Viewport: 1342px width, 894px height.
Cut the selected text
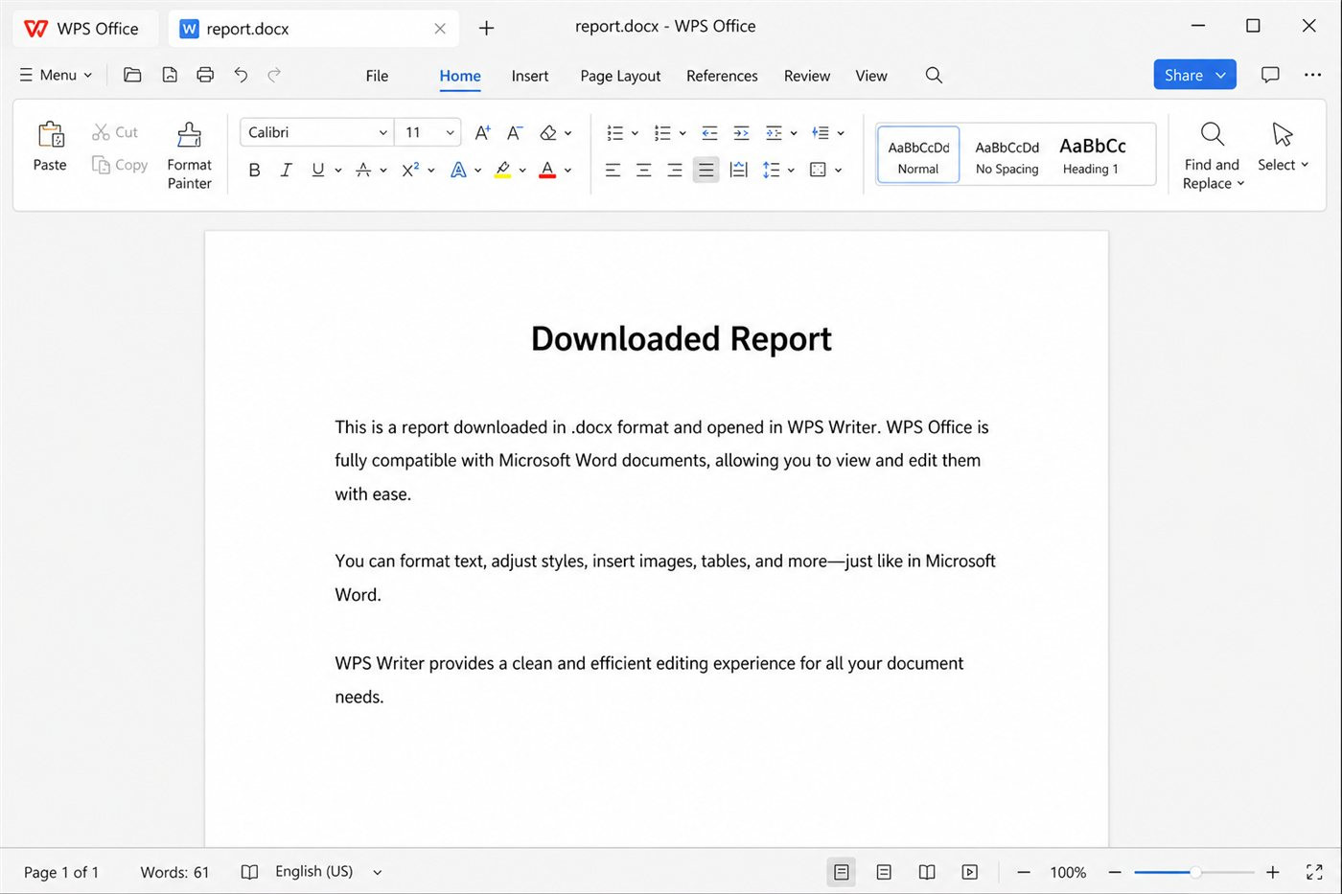tap(115, 132)
